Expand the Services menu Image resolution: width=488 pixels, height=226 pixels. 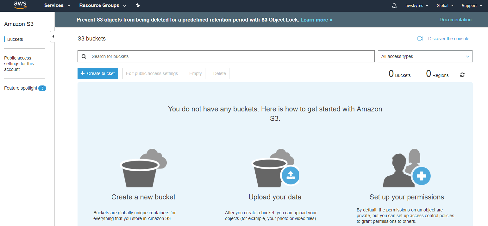[57, 5]
